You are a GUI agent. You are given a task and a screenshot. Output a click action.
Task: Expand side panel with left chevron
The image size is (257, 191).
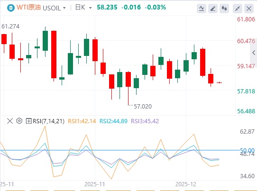coord(254,53)
